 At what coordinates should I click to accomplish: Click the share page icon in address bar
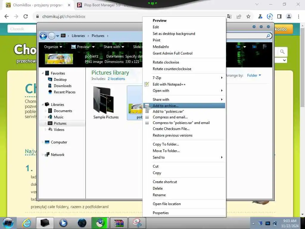pos(239,17)
